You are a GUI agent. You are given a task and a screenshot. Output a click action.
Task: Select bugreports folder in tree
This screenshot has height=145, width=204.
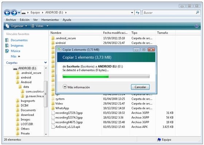[x=28, y=101]
